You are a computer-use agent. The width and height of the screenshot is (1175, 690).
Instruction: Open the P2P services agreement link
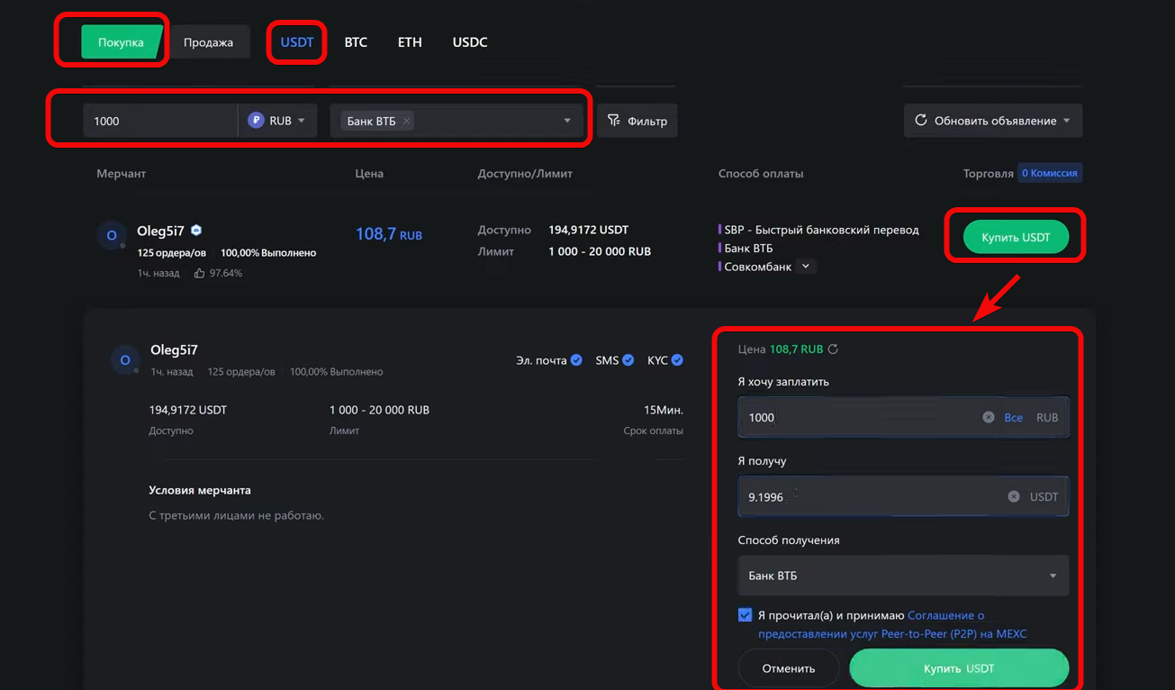click(891, 633)
